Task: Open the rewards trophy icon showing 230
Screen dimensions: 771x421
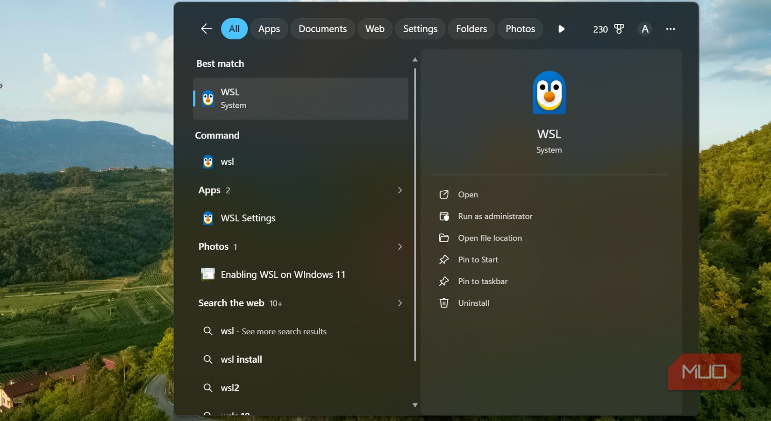Action: click(608, 29)
